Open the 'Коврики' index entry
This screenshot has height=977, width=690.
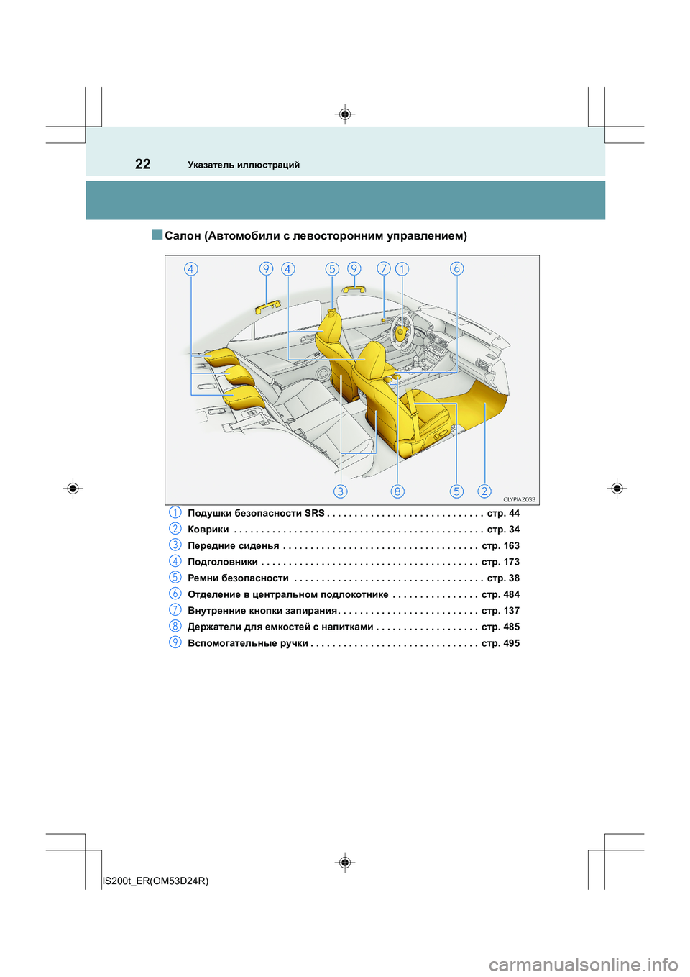click(208, 530)
